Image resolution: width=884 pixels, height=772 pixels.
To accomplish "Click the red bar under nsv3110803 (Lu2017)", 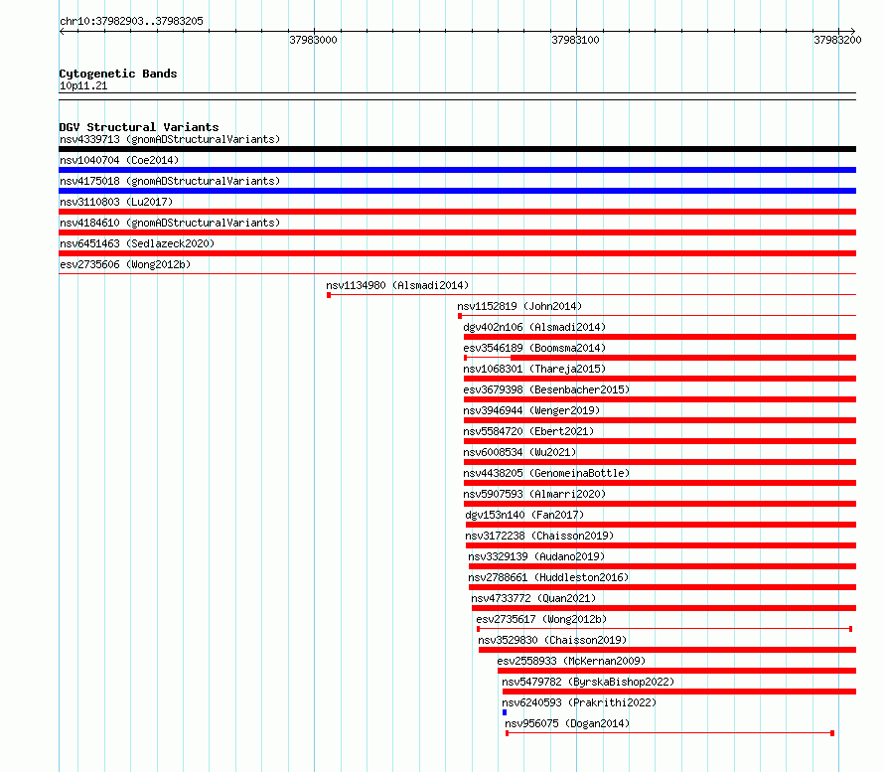I will (x=457, y=212).
